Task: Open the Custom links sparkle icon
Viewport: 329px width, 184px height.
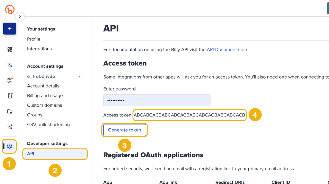Action: coord(10,127)
